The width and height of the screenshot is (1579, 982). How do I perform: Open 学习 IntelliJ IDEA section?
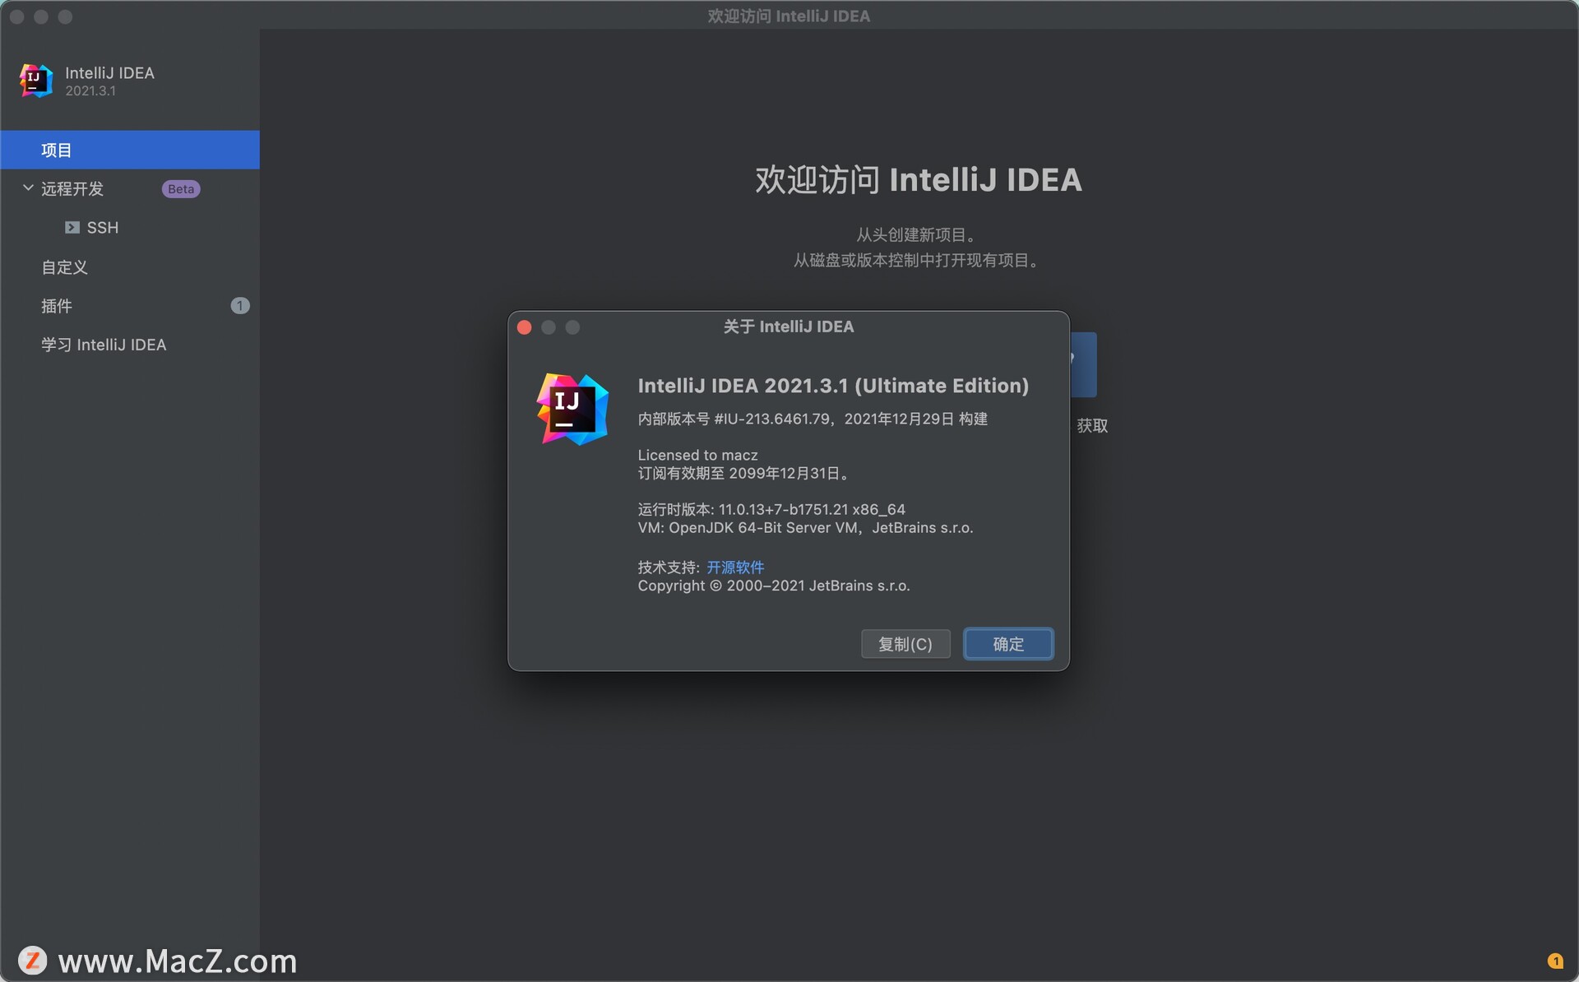pos(104,345)
